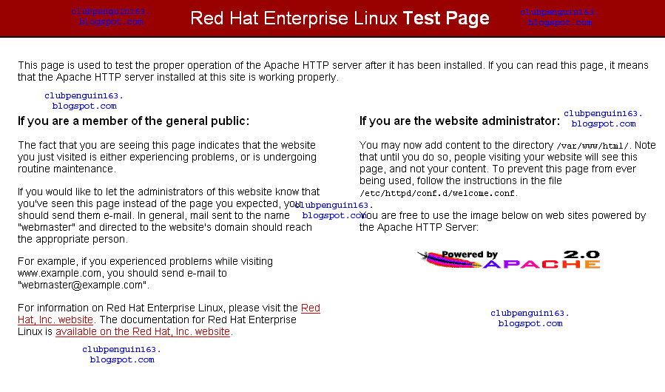The image size is (665, 392).
Task: Click the "Red Hat Enterprise Linux Test Page" heading
Action: click(x=340, y=18)
